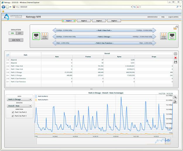
Task: Switch to the Engine 2 tab
Action: coord(84,21)
